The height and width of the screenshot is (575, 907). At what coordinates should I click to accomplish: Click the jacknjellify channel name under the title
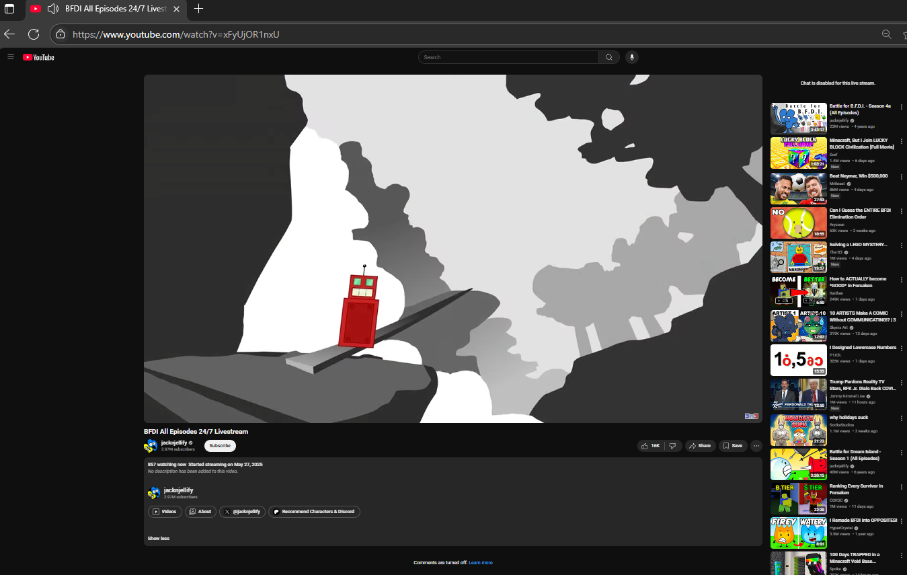pos(174,443)
